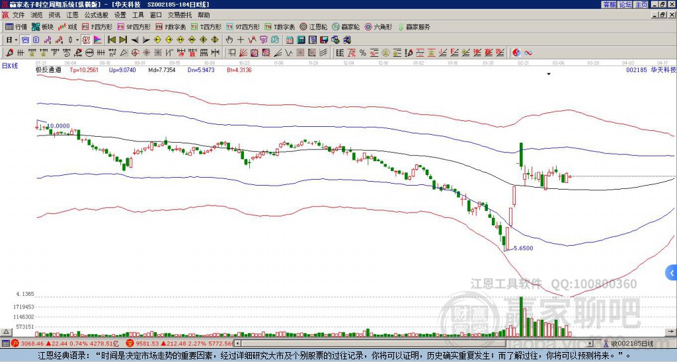The height and width of the screenshot is (362, 677).
Task: Click the Dn=5.9473 value
Action: click(x=201, y=70)
